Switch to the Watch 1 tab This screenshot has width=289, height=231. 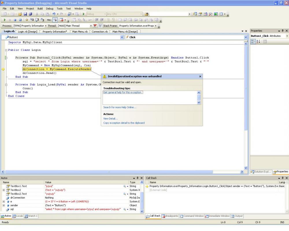coord(31,216)
